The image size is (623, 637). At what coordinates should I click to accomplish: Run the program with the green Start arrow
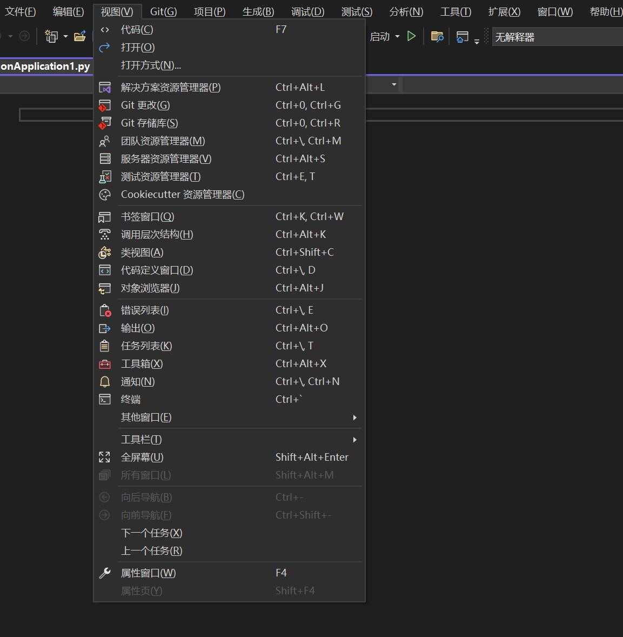[411, 36]
